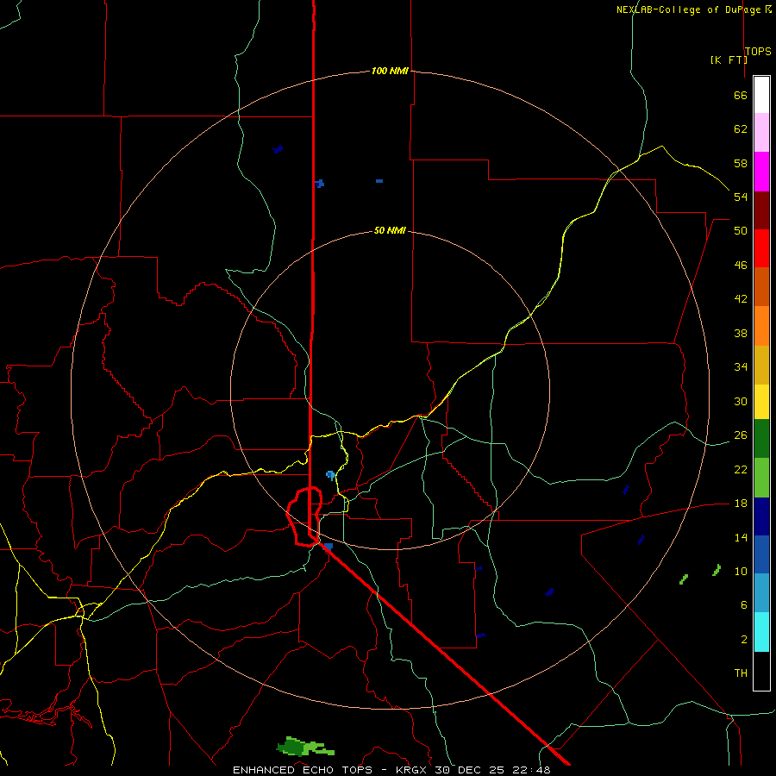The height and width of the screenshot is (776, 776).
Task: Click the TOPS legend title
Action: coord(758,51)
